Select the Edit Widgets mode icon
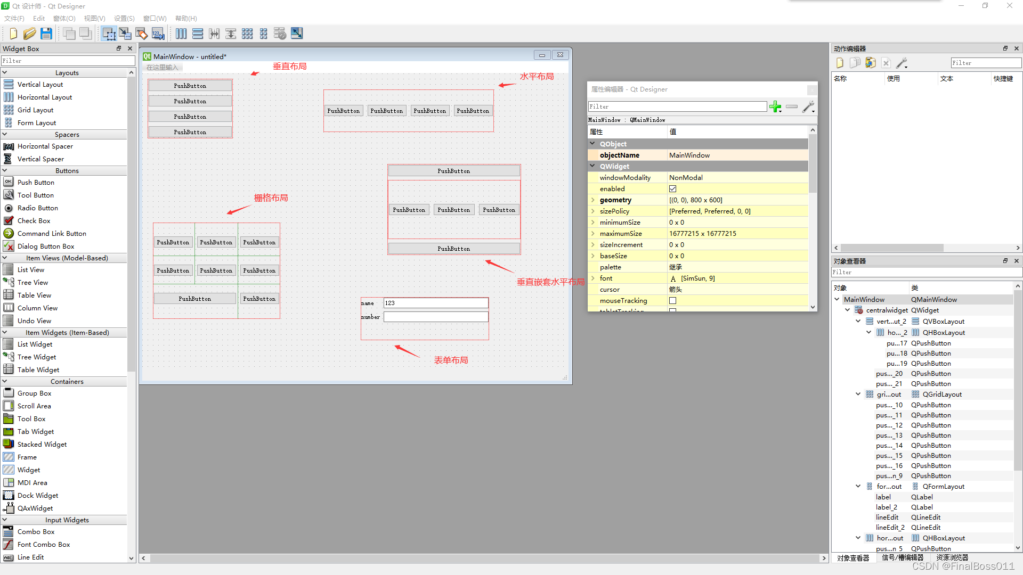The height and width of the screenshot is (575, 1023). click(109, 34)
